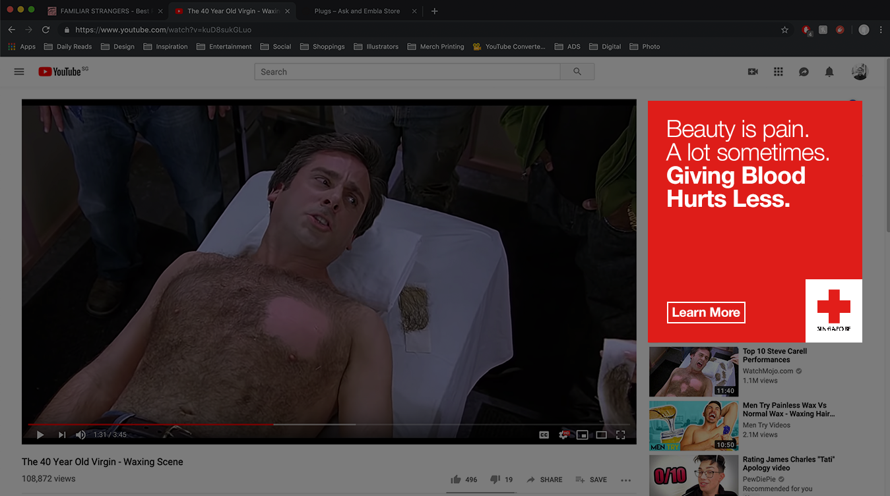This screenshot has height=496, width=890.
Task: Save video to a playlist
Action: click(591, 480)
